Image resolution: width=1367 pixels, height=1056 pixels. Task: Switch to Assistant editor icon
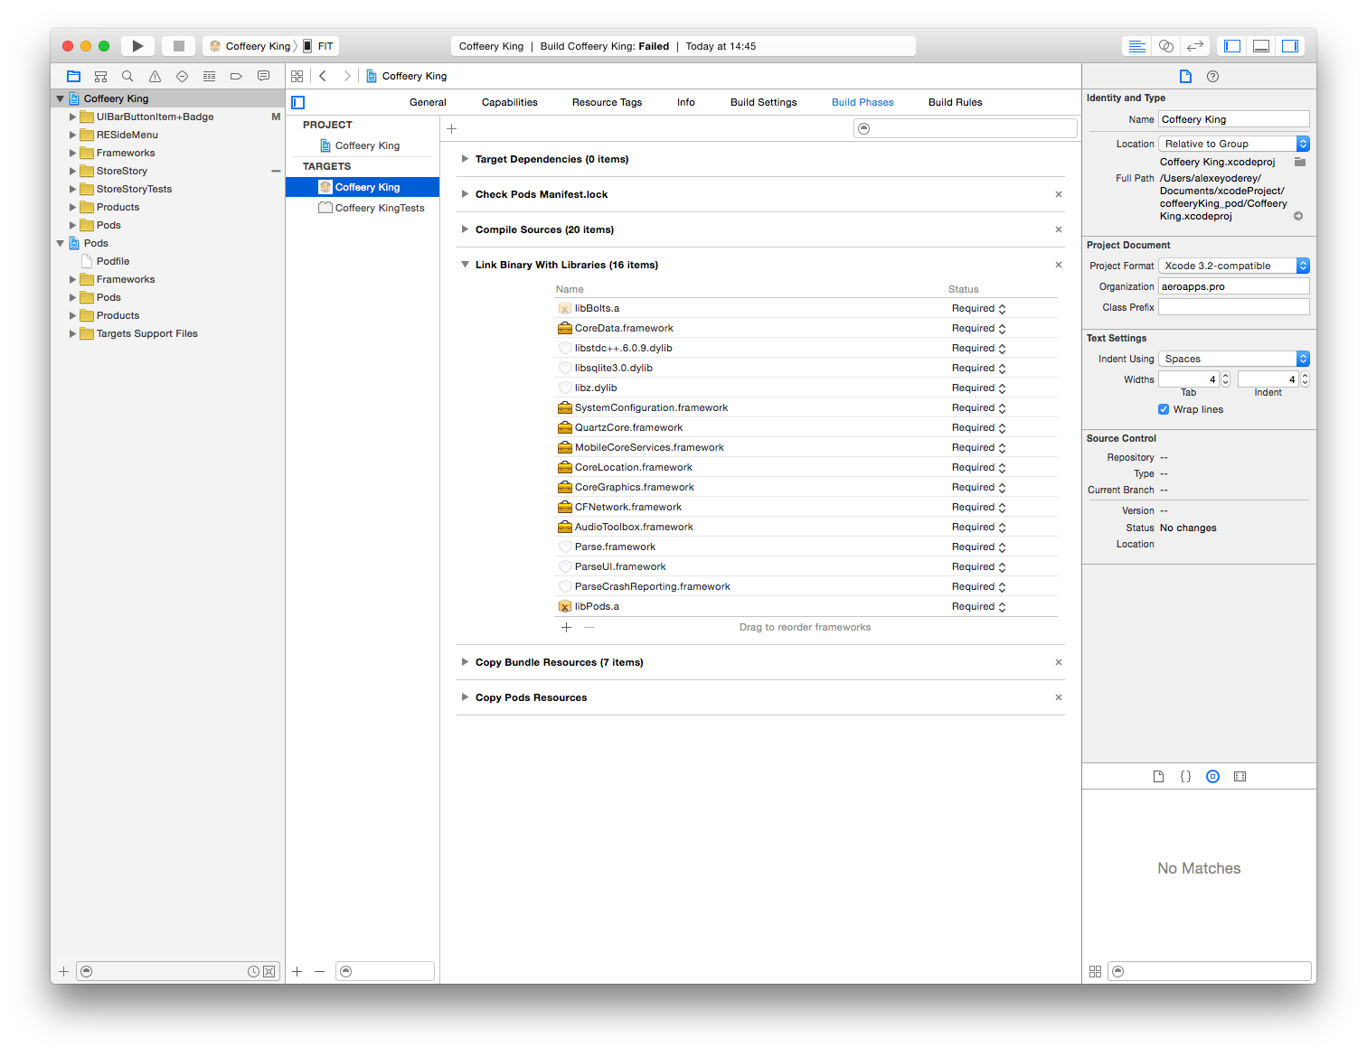[1166, 46]
